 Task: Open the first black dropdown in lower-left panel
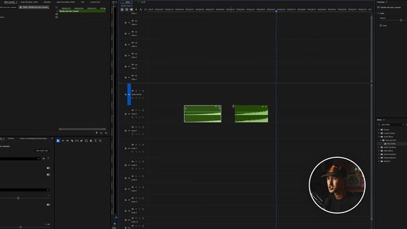(x=20, y=158)
